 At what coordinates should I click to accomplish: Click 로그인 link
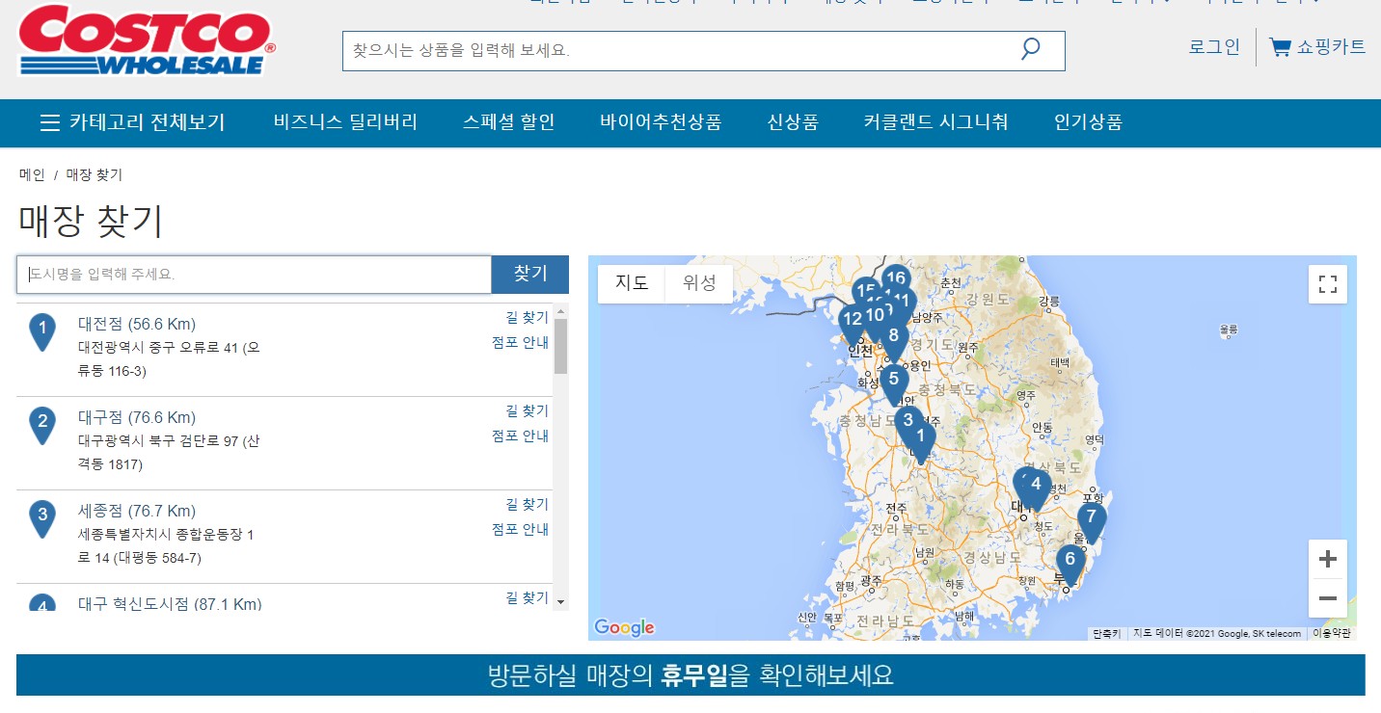point(1214,46)
